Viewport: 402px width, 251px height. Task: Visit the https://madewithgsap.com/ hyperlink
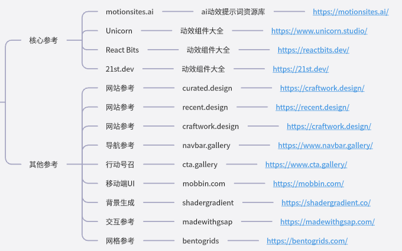pos(327,222)
